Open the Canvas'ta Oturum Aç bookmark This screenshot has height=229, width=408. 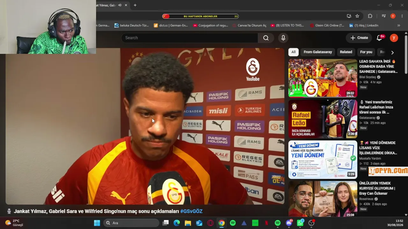(x=249, y=25)
